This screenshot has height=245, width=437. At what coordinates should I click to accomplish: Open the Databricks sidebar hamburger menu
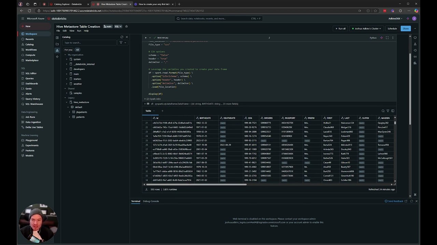coord(23,19)
